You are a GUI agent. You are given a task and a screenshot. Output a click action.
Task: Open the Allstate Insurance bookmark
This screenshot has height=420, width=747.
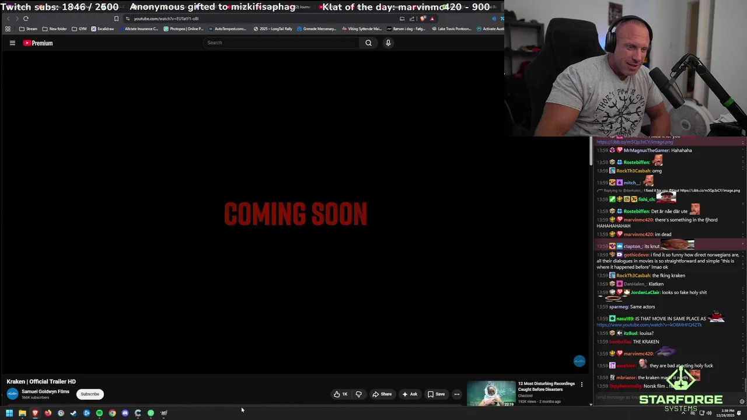coord(138,29)
